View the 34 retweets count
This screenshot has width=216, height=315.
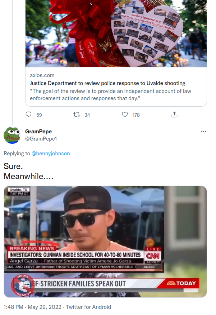pos(87,115)
